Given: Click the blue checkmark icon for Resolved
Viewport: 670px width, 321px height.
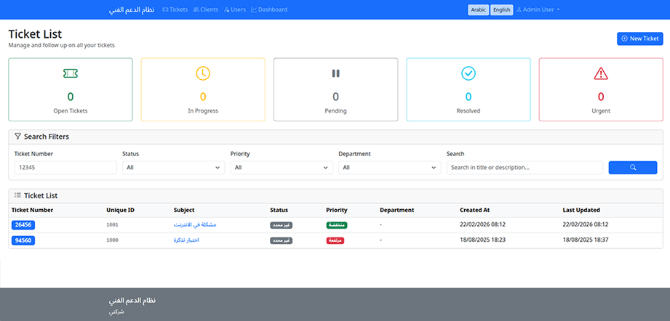Looking at the screenshot, I should 468,73.
